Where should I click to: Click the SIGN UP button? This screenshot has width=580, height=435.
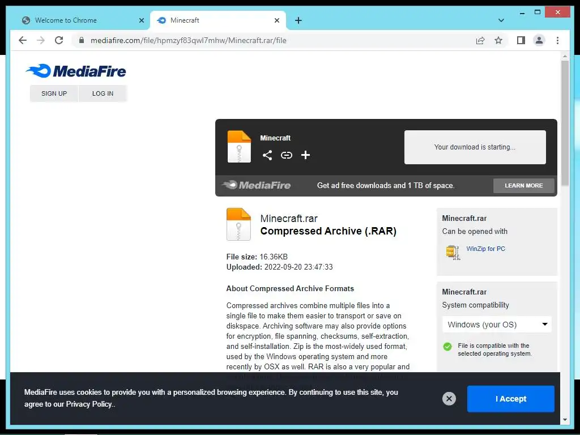point(54,93)
